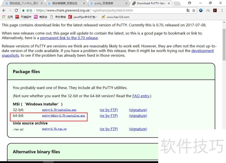Open the FAQ entry link
226x163 pixels.
(x=141, y=96)
